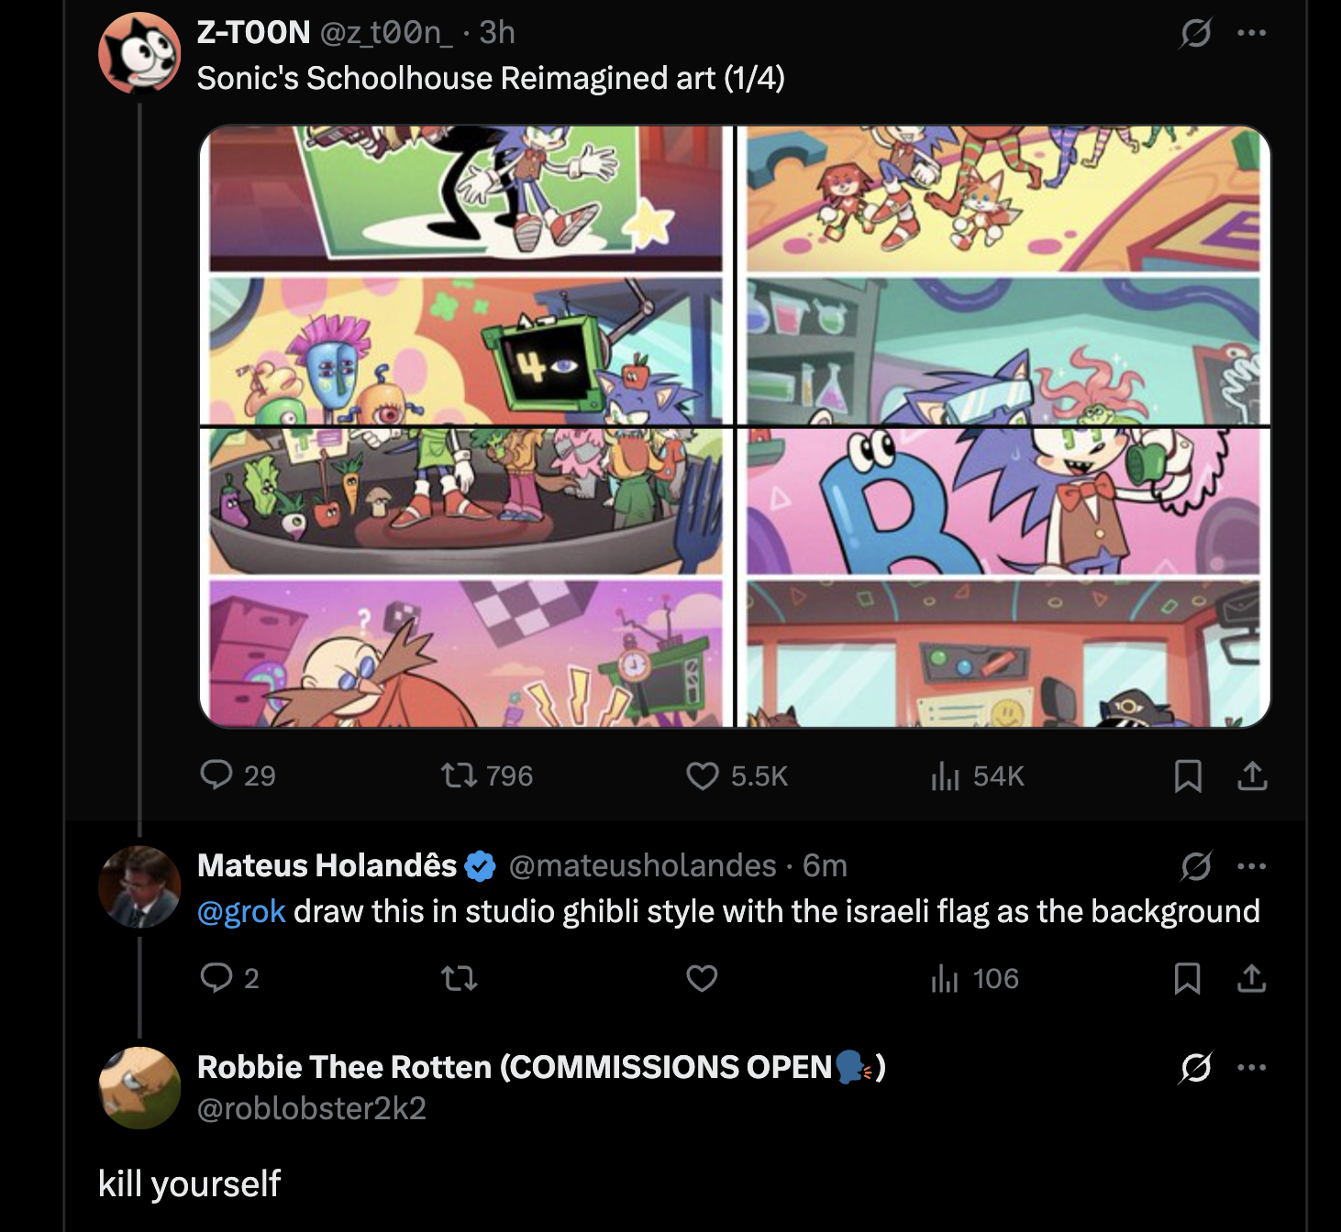Repost Mateus Holandês's reply

tap(459, 979)
